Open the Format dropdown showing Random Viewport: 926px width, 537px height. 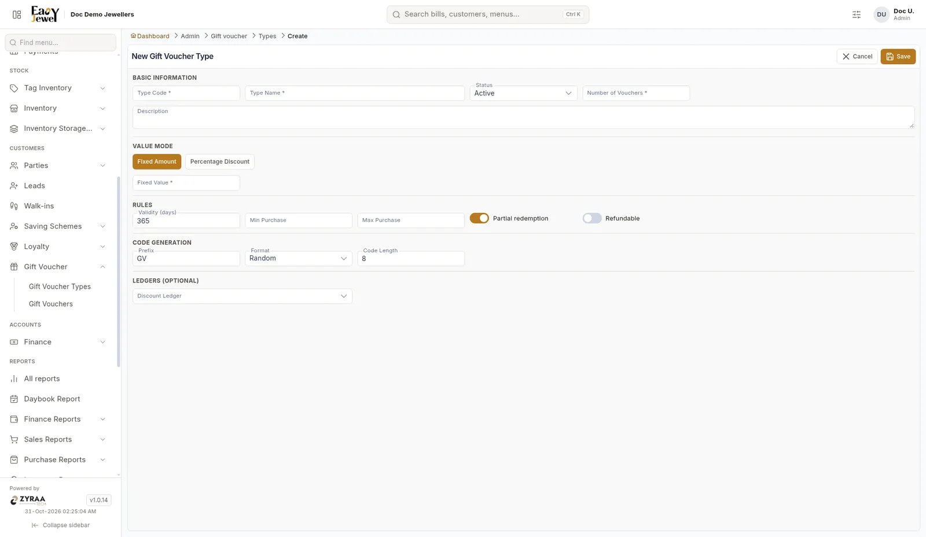click(x=299, y=259)
